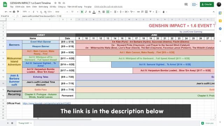Open the Tiện ích bổ sung menu

(75, 7)
